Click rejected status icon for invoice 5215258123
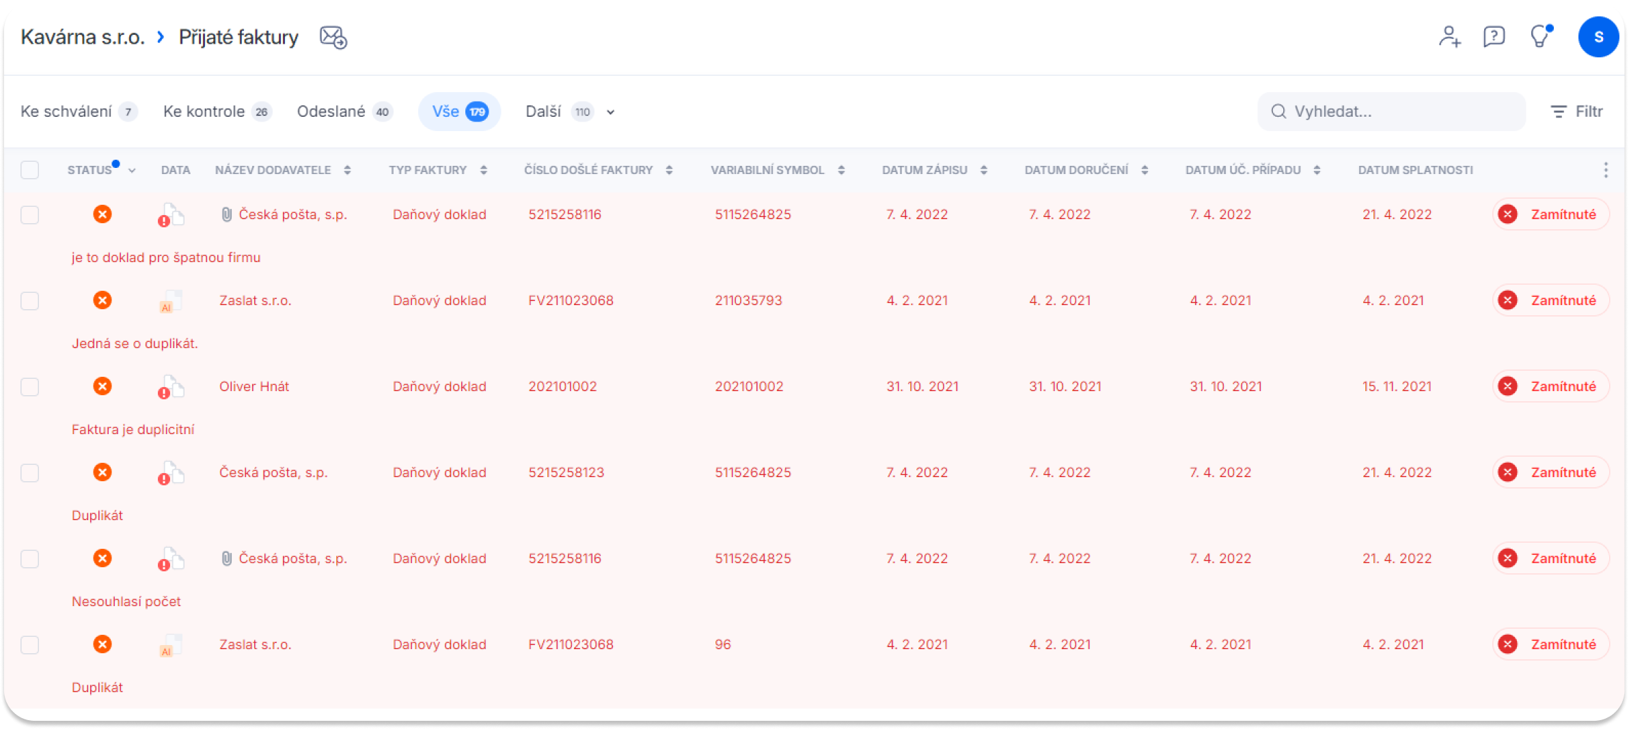 102,472
